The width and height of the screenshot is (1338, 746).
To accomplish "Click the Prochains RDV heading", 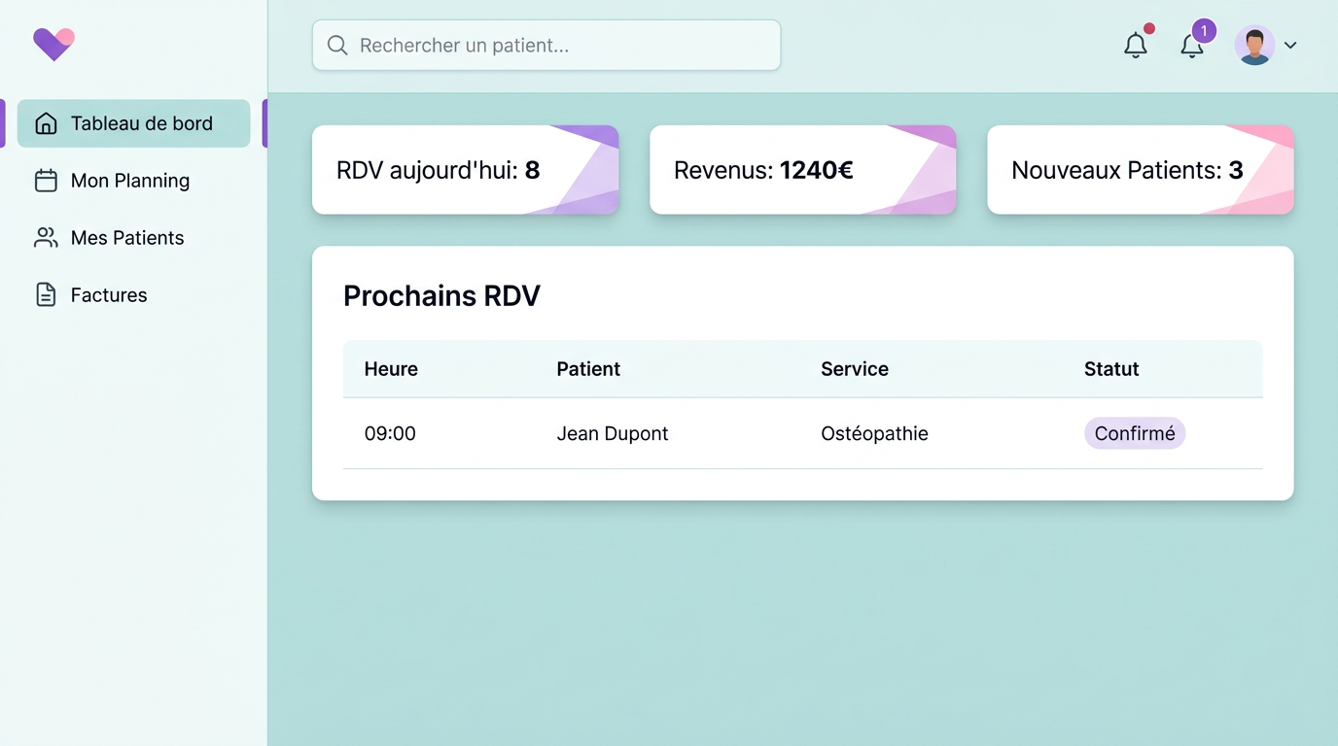I will [x=441, y=295].
